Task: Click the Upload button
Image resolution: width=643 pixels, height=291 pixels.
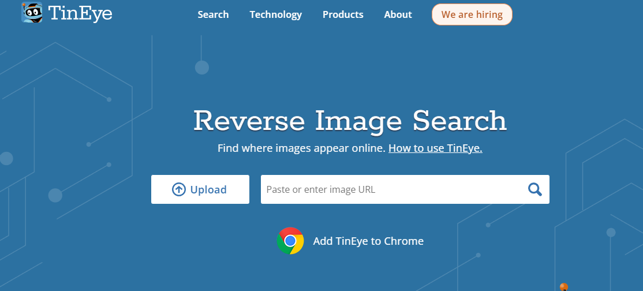Action: 200,189
